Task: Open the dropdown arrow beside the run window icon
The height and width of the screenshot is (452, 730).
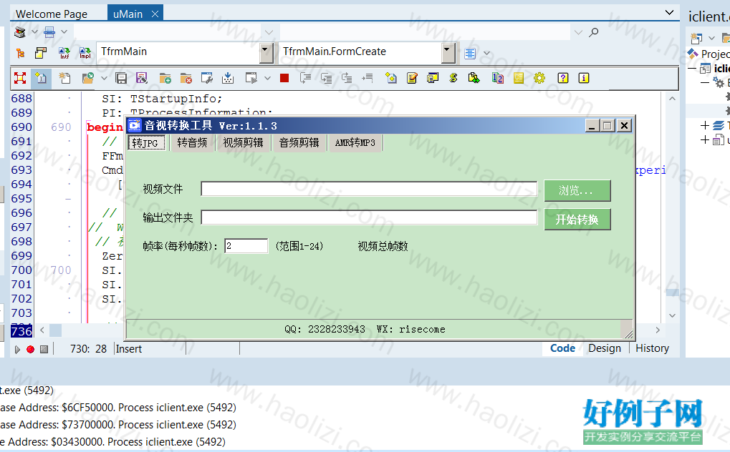Action: 267,78
